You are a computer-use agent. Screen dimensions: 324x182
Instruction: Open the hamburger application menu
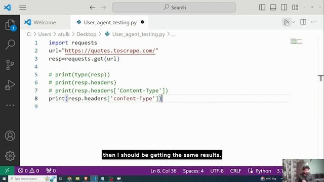pyautogui.click(x=23, y=8)
